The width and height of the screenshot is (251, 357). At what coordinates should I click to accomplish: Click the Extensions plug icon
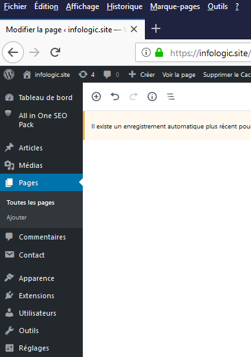[x=9, y=295]
